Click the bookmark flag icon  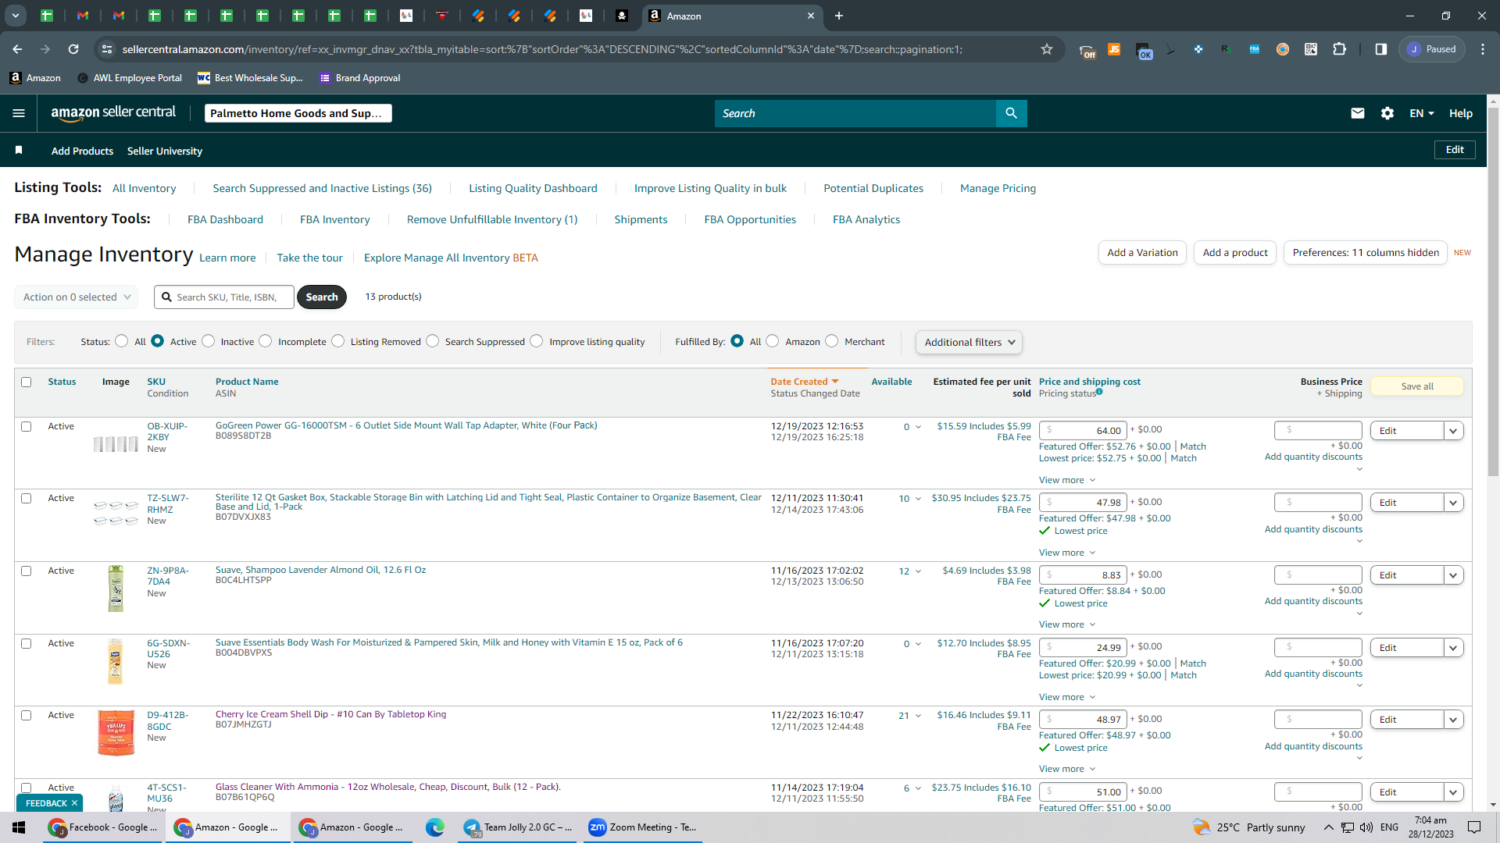tap(19, 150)
